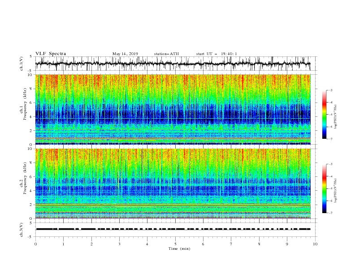Click the "-3" label on upper colorbar
Image resolution: width=355 pixels, height=274 pixels.
pos(331,90)
